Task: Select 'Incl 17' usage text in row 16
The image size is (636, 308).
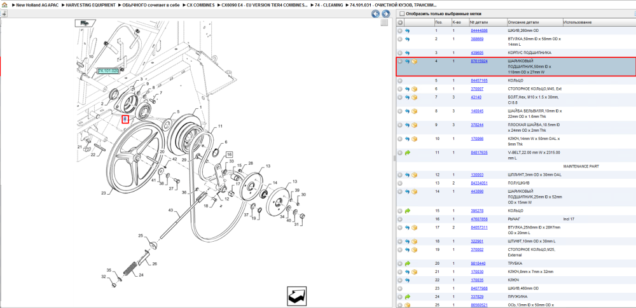Action: pyautogui.click(x=569, y=219)
